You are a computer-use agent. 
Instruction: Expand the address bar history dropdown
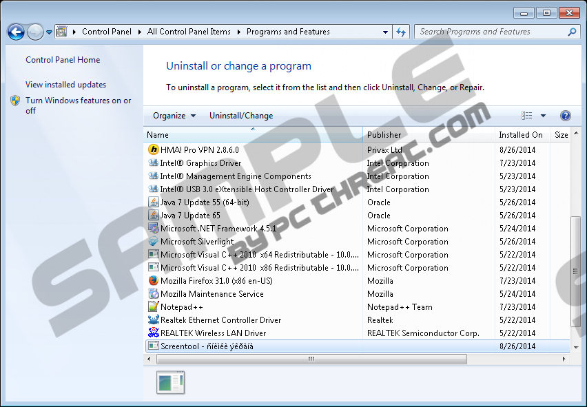click(x=385, y=32)
